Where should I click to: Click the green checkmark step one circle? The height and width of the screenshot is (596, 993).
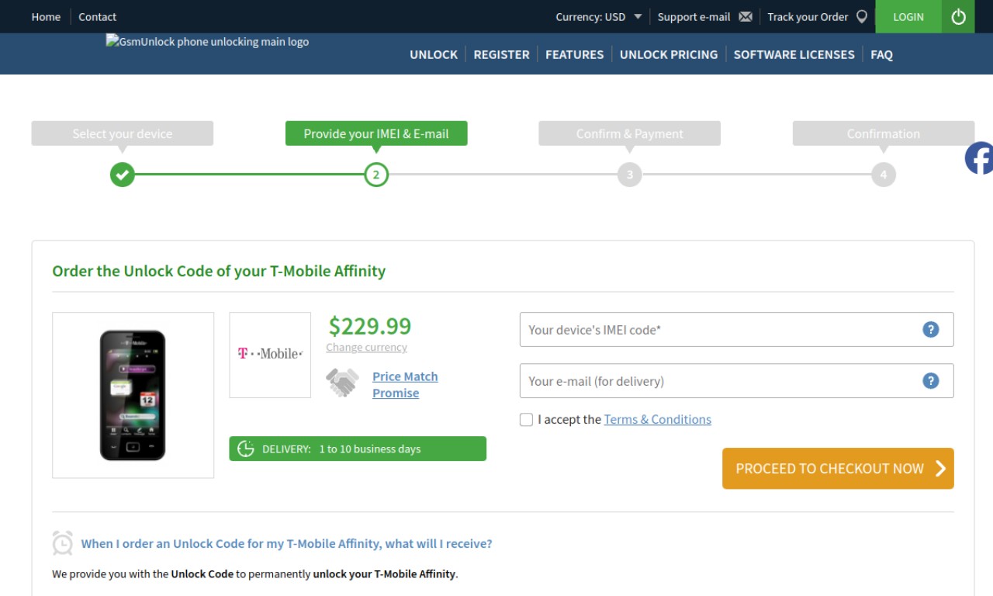122,175
